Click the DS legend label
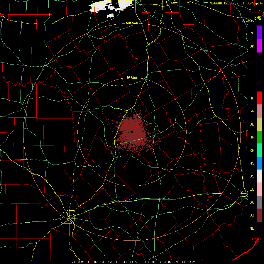 pos(252,176)
